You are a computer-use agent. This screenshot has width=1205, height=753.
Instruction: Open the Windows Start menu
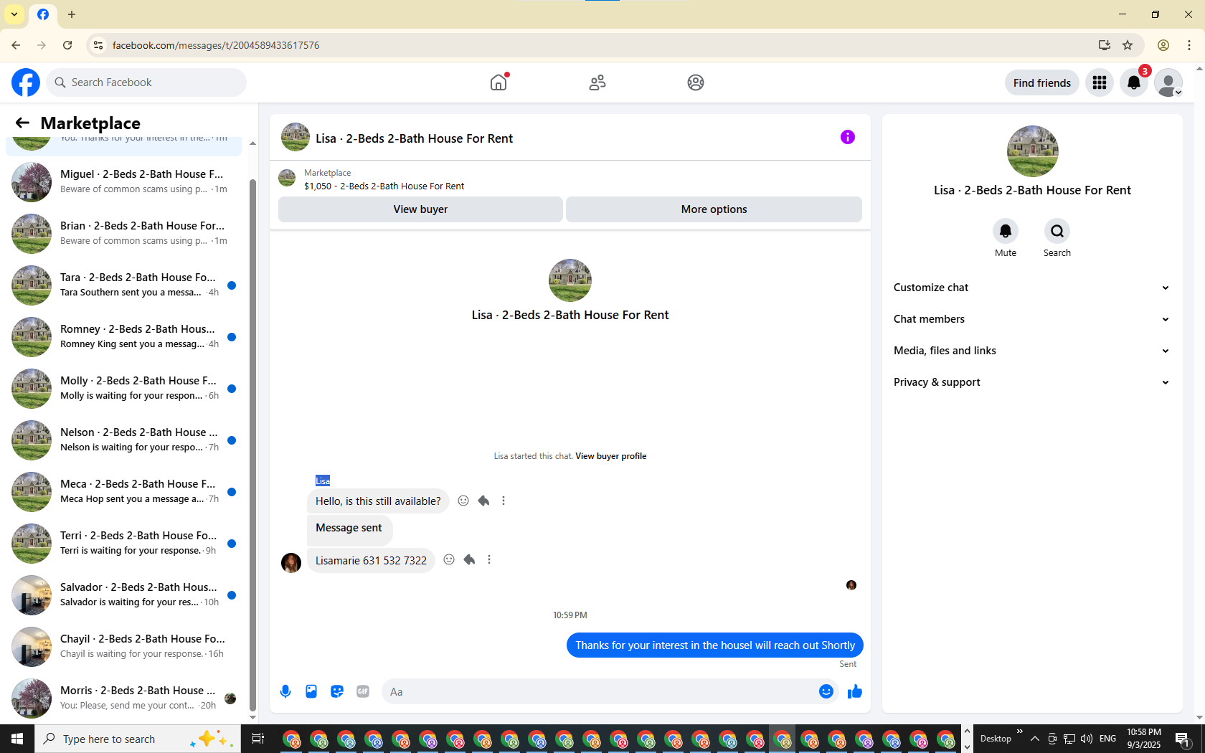click(17, 739)
